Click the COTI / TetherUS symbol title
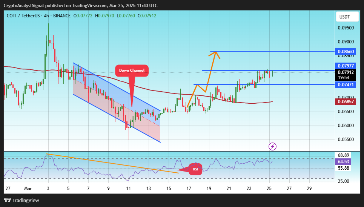 38,16
